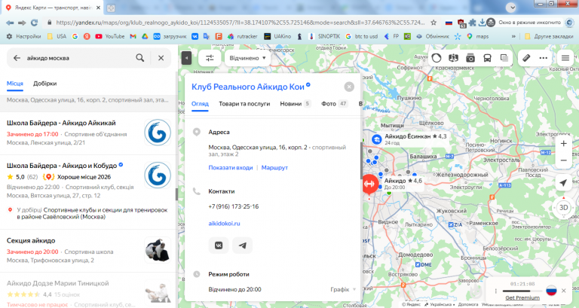Click the search magnifier icon in Yandex Maps
Viewport: 579px width, 308px height.
pos(140,58)
